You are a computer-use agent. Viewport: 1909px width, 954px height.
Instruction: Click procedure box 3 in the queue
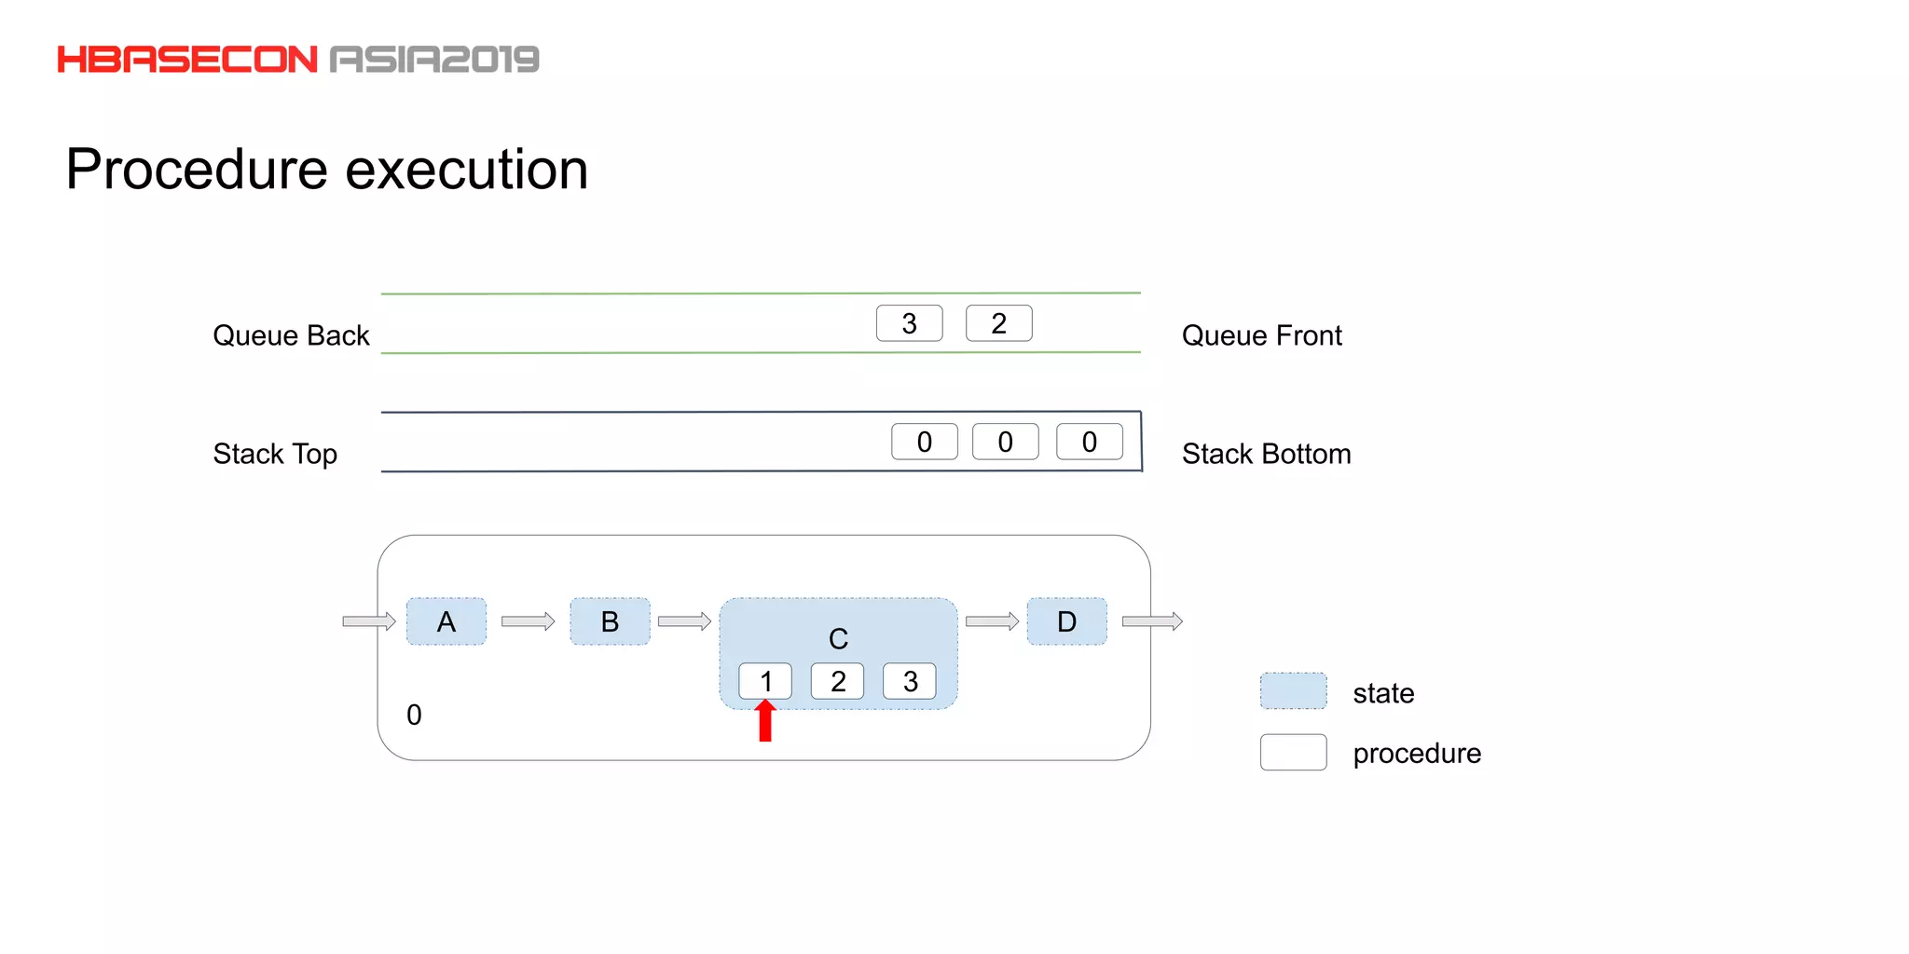click(x=909, y=323)
